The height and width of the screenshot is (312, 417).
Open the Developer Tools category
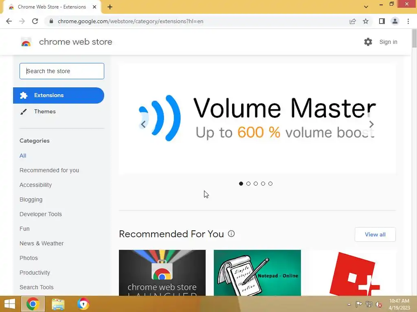pos(41,214)
